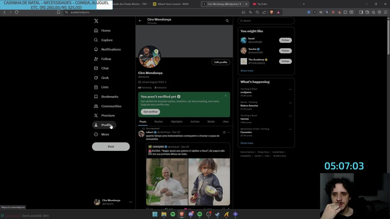390x219 pixels.
Task: Switch to the Likes tab
Action: 225,122
